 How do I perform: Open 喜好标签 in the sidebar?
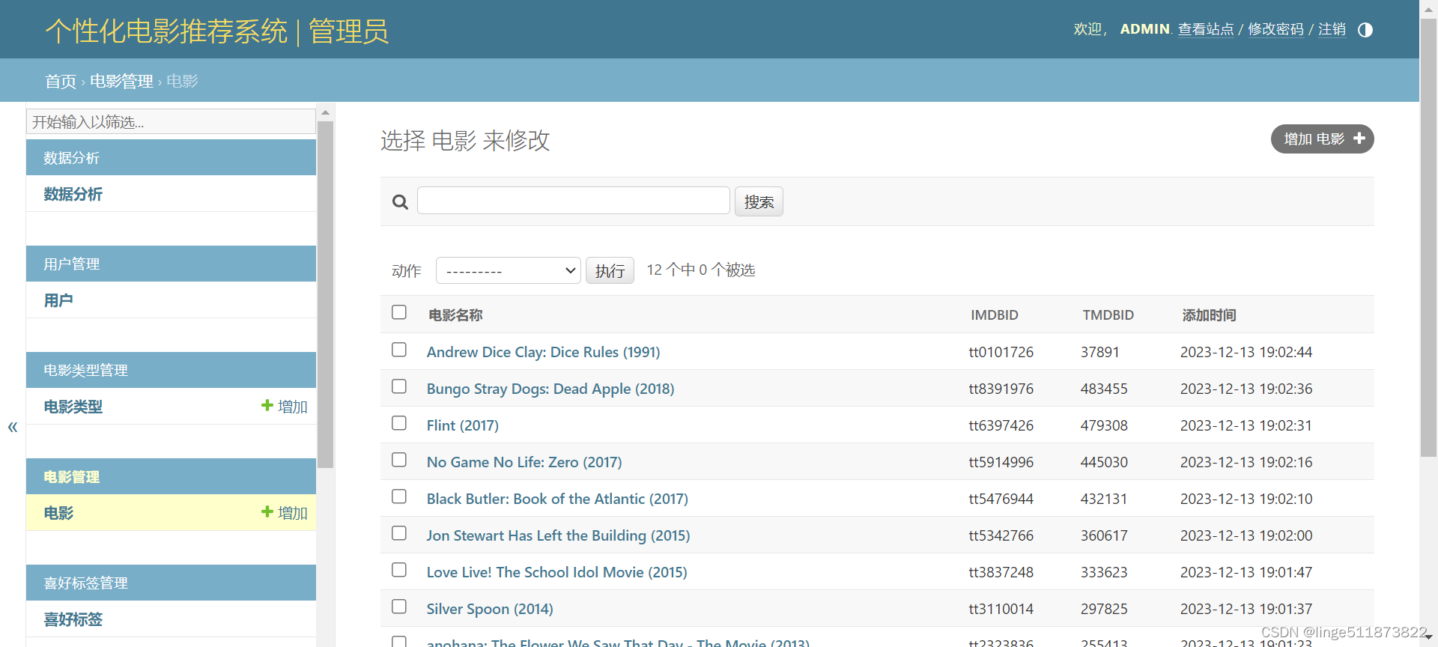(x=73, y=619)
